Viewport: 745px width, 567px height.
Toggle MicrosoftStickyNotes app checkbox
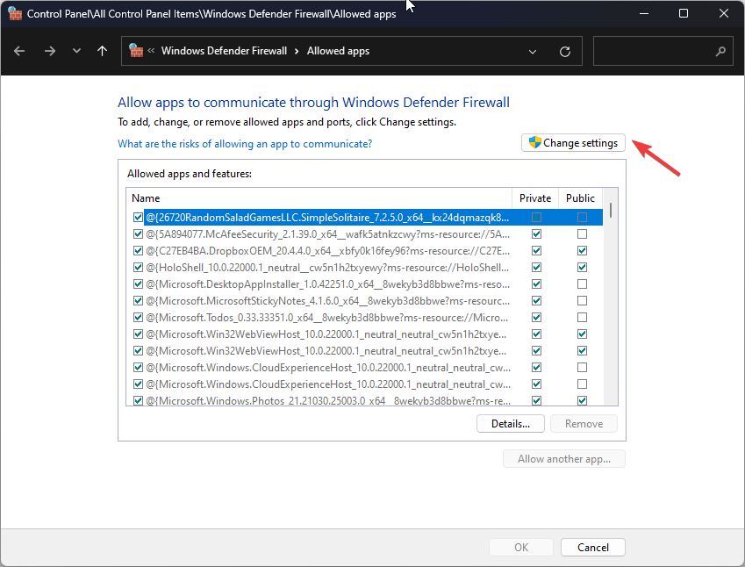(138, 300)
